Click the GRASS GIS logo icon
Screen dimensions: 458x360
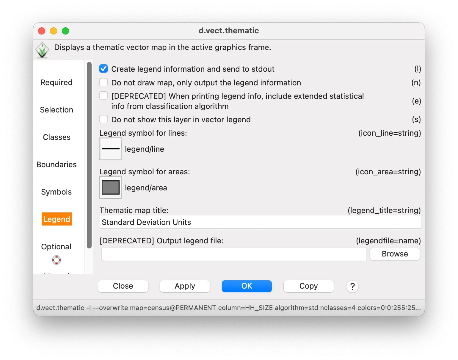(42, 50)
